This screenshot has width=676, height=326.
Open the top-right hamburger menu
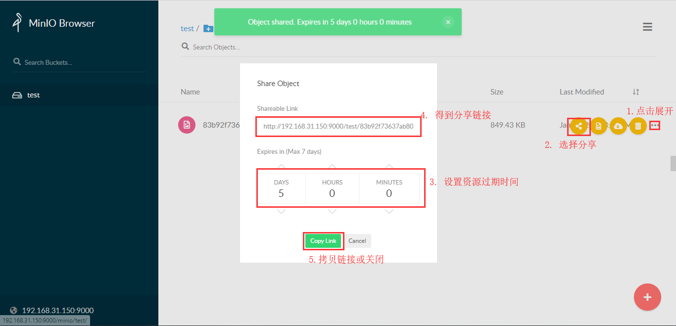pyautogui.click(x=647, y=27)
